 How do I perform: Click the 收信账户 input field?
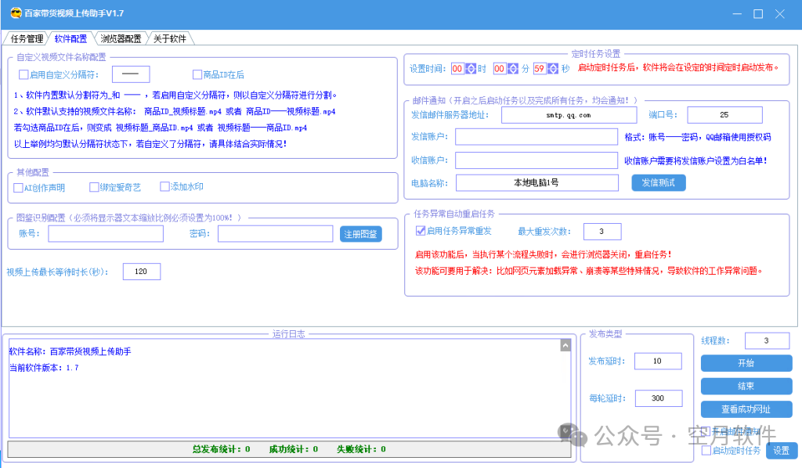(536, 160)
